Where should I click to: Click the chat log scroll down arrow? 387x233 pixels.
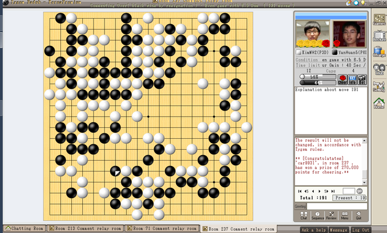click(364, 182)
